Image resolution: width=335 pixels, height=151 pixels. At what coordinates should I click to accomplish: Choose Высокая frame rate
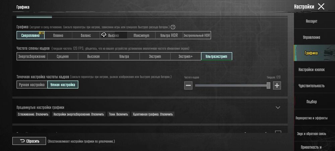(93, 56)
